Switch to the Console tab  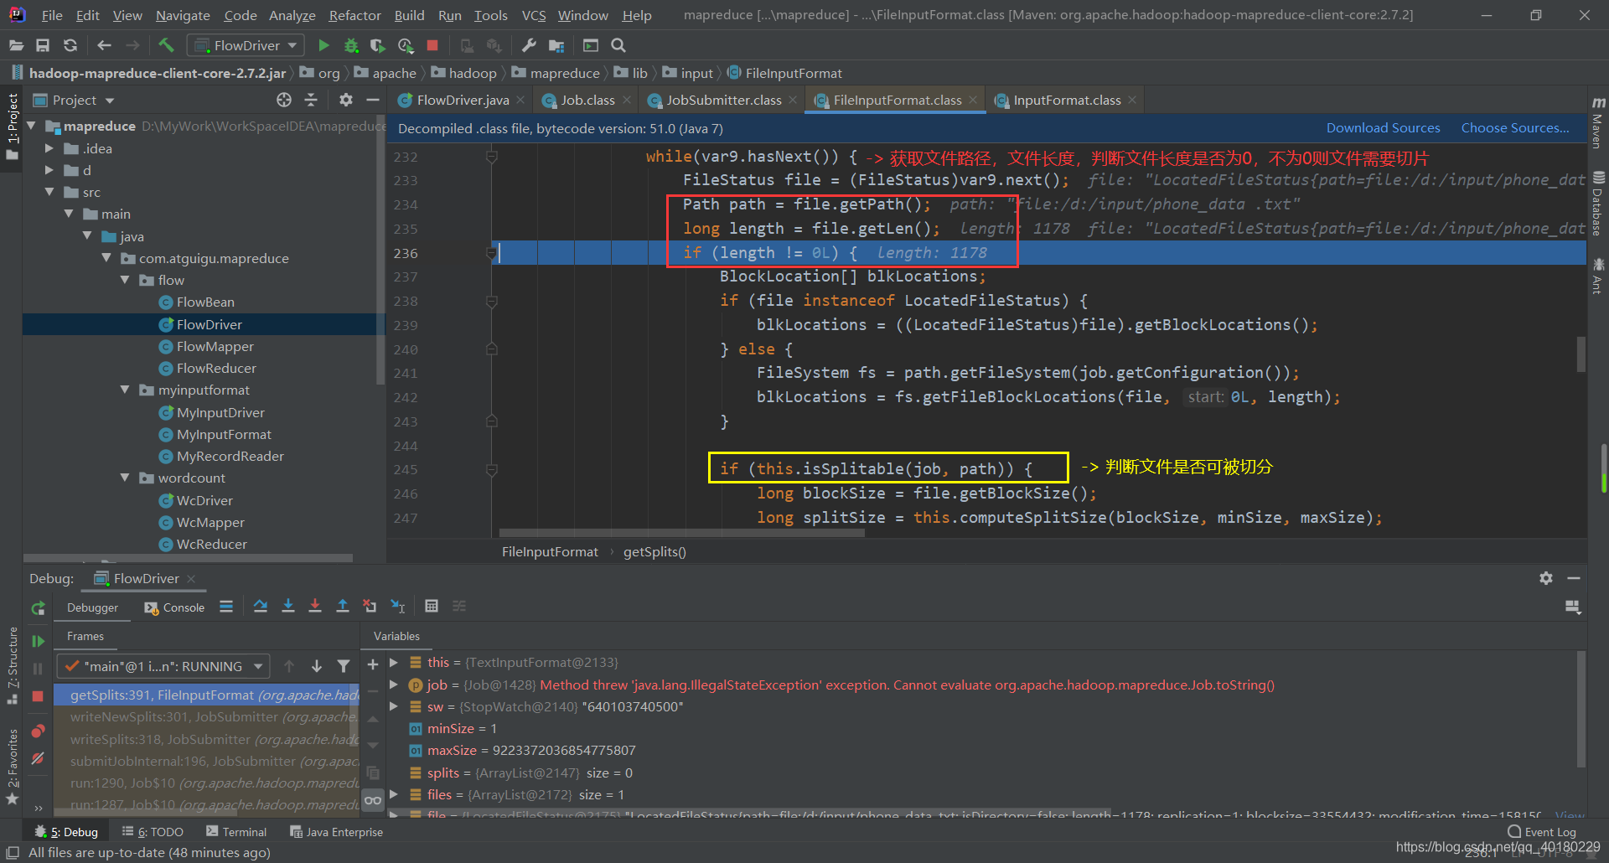[174, 607]
